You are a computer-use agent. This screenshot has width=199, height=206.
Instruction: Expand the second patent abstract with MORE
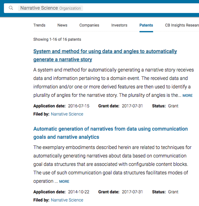[x=64, y=181]
